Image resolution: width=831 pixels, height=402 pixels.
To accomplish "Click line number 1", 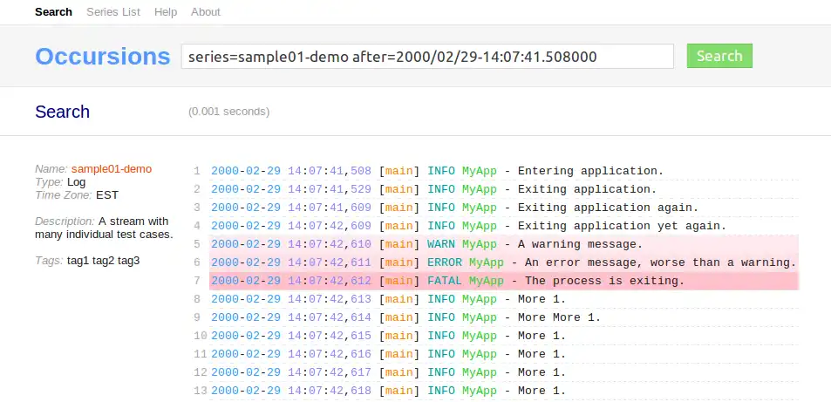I will (197, 171).
